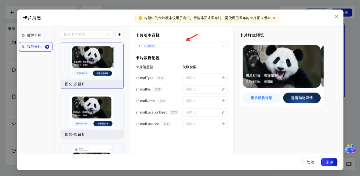Select the 我的卡片 radio button

click(x=47, y=47)
